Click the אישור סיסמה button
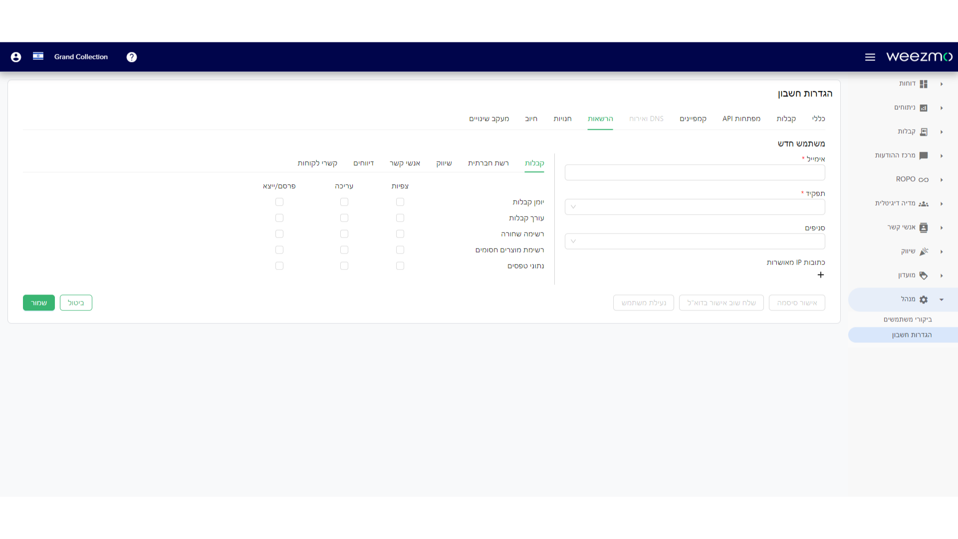This screenshot has width=958, height=539. pos(797,303)
